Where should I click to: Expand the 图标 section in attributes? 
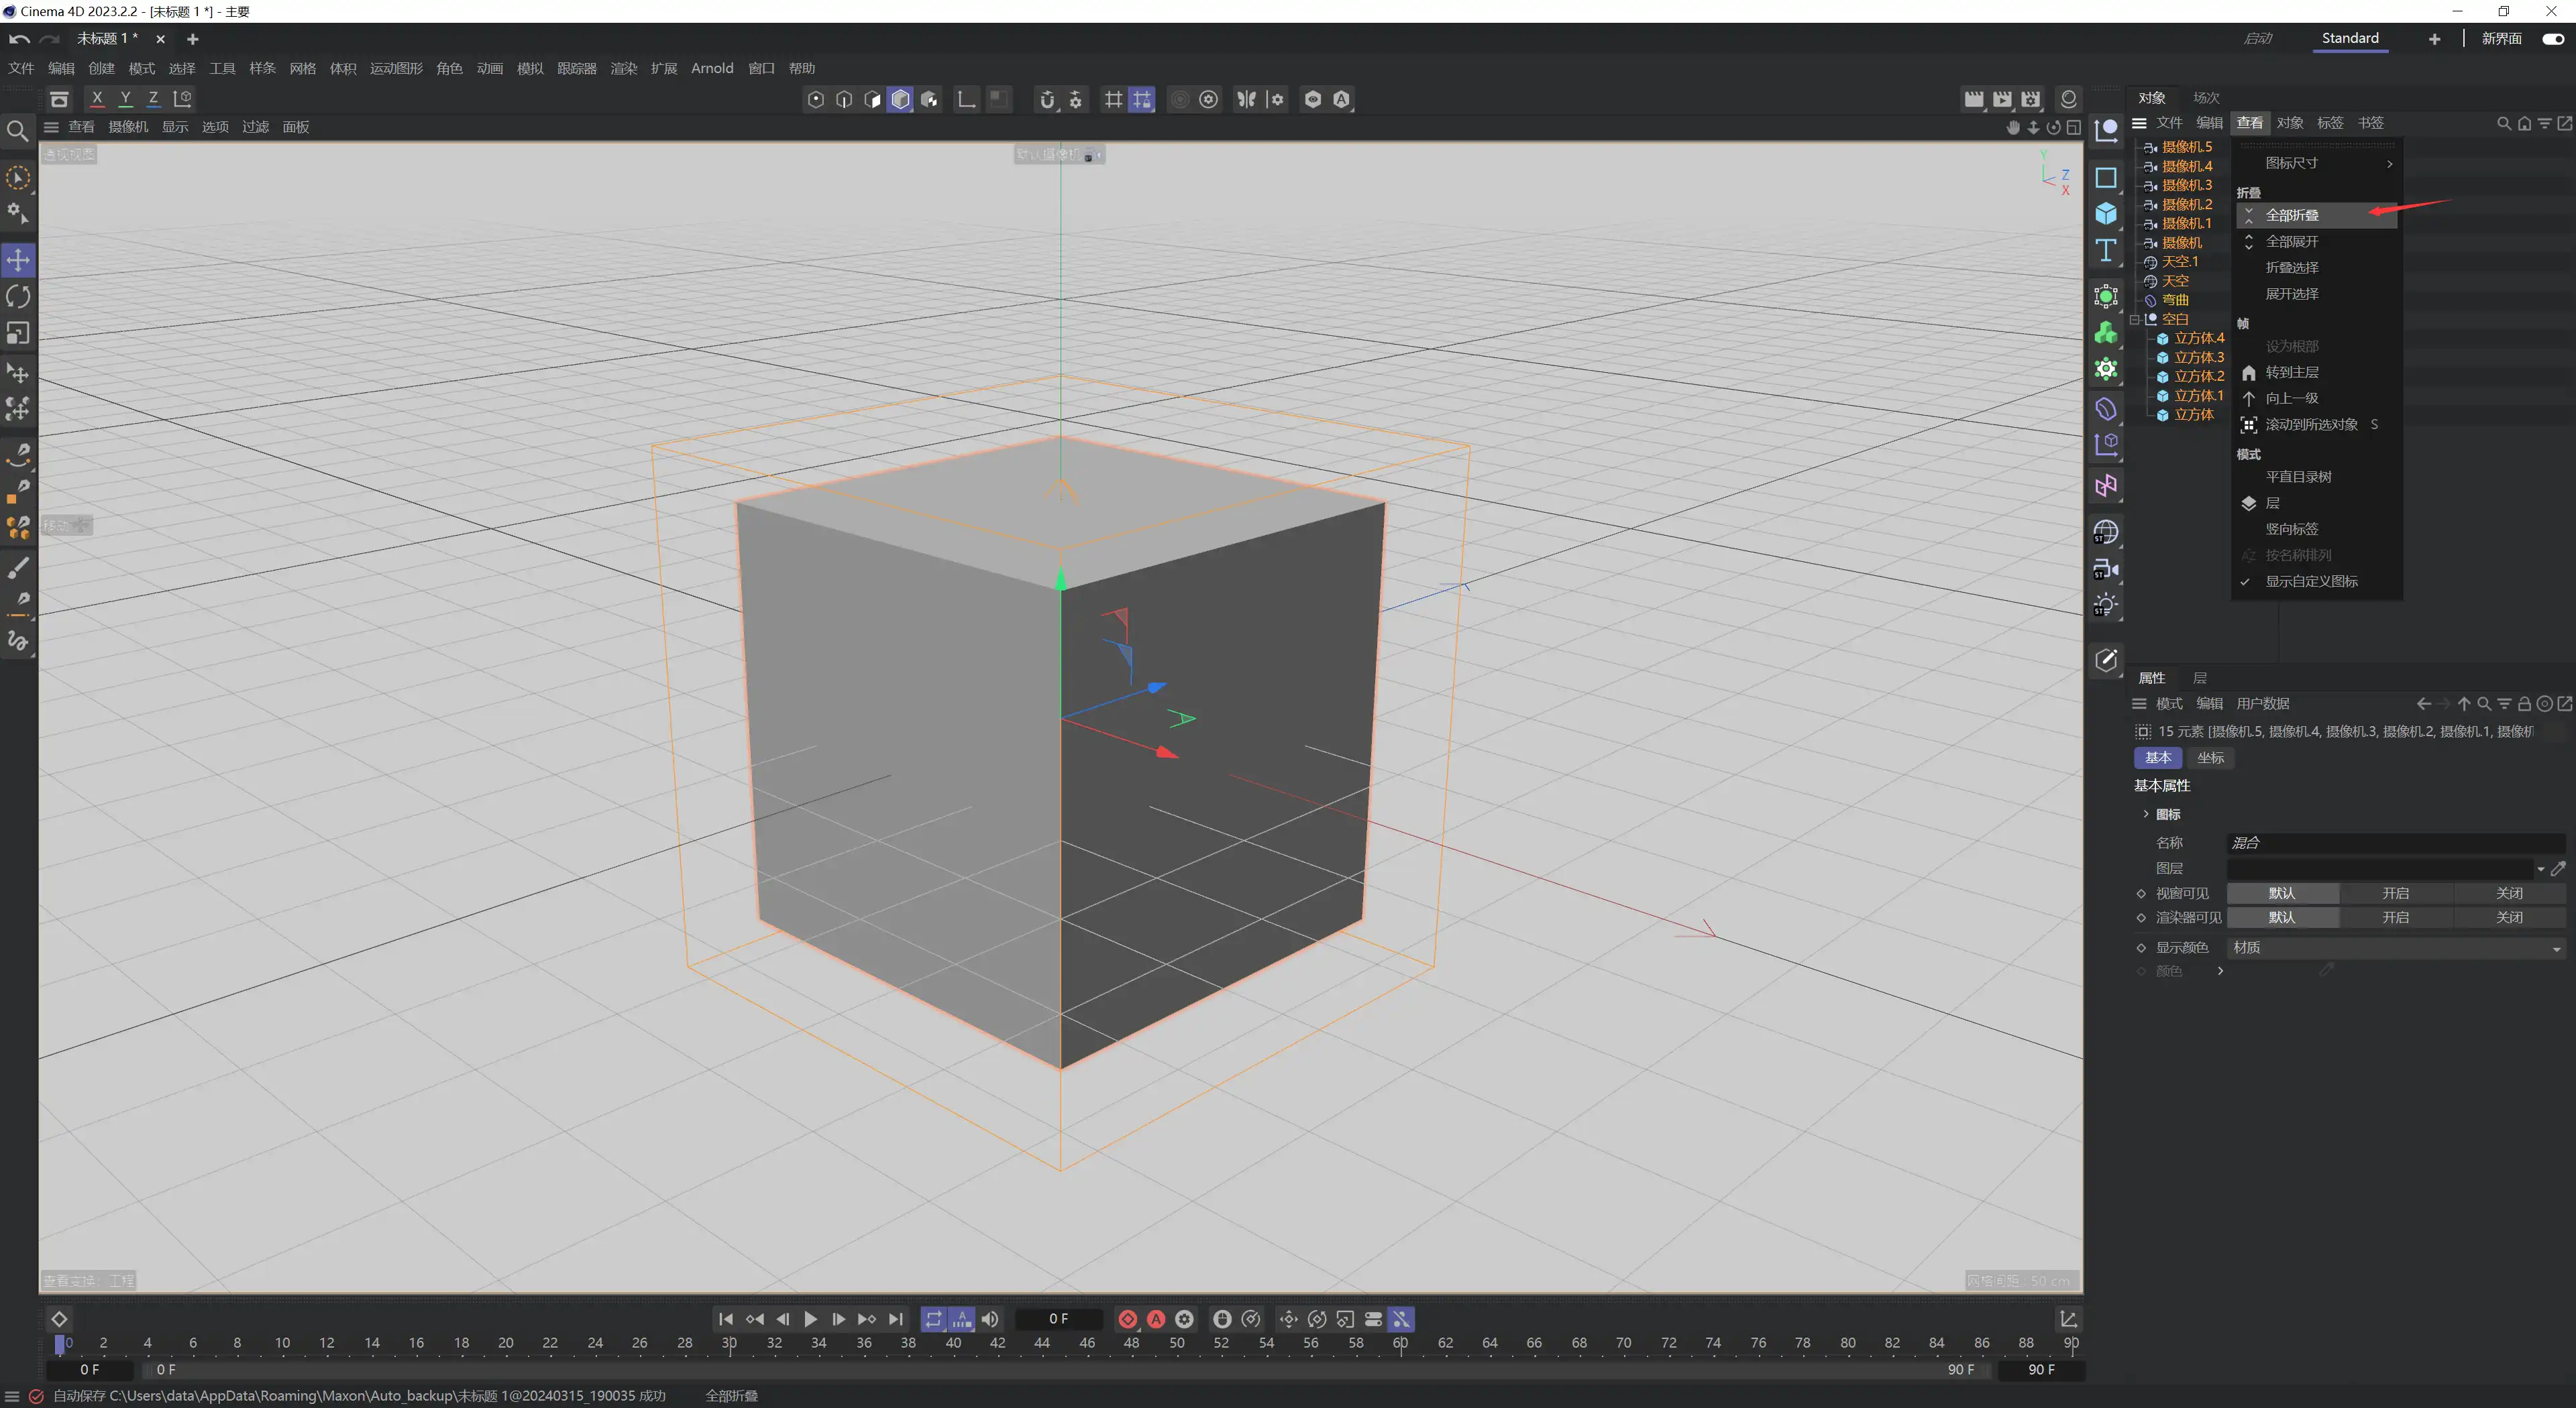tap(2145, 815)
